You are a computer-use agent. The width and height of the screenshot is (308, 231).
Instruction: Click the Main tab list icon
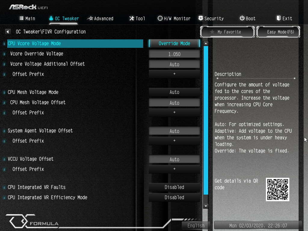click(22, 18)
